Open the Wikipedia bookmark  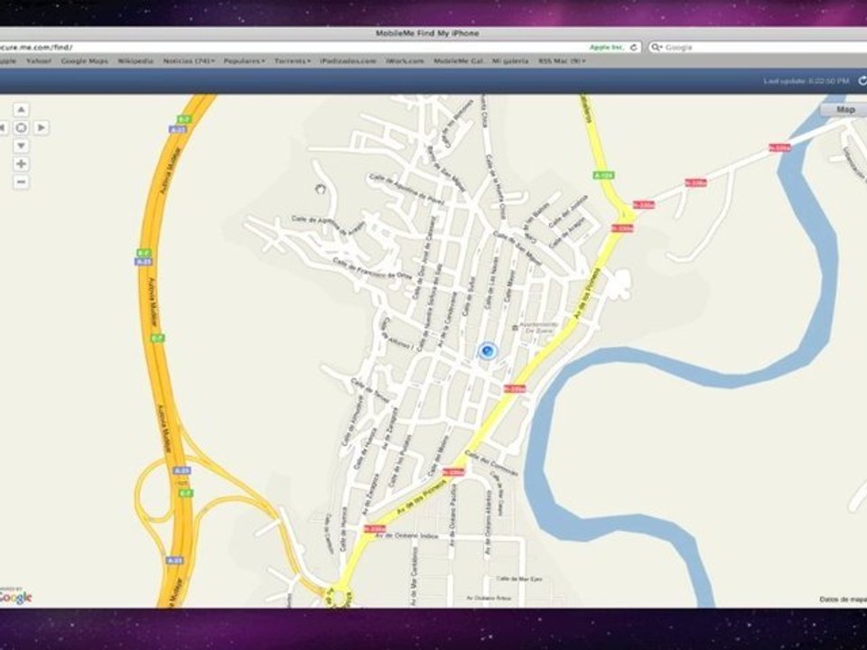[x=135, y=60]
